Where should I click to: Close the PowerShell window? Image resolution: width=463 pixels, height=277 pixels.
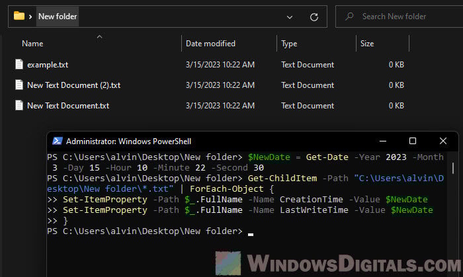click(x=442, y=141)
